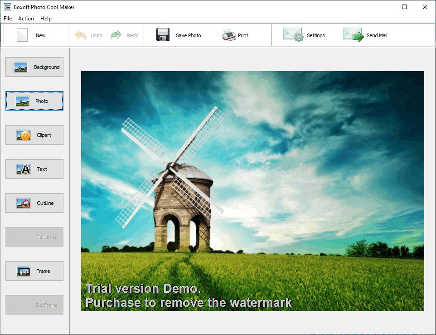Open Settings via envelope gear icon
The width and height of the screenshot is (436, 335).
click(x=294, y=35)
